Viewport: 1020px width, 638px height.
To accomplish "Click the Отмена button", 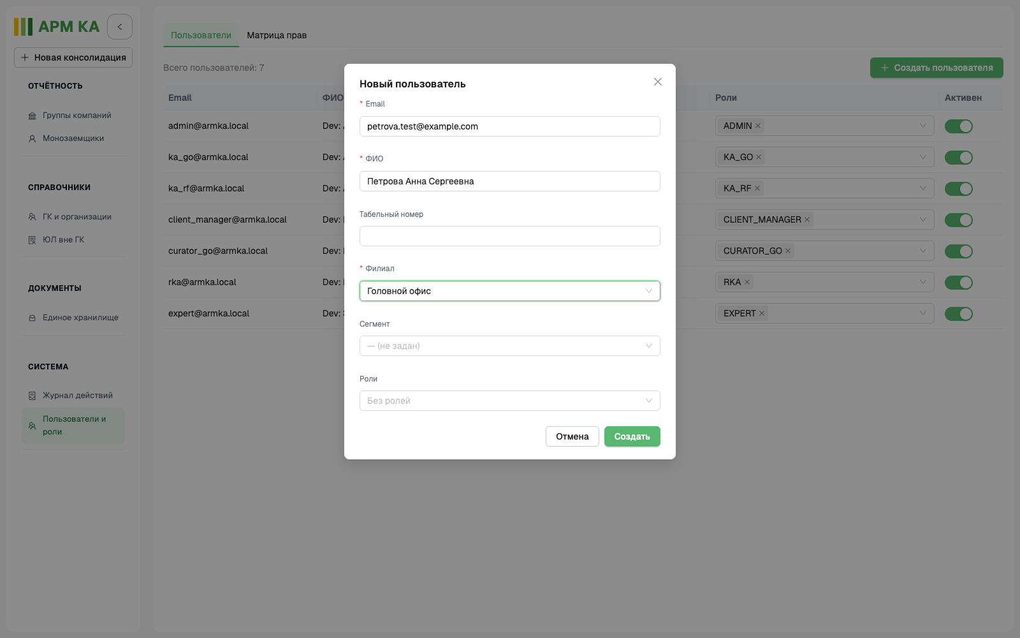I will [x=572, y=436].
